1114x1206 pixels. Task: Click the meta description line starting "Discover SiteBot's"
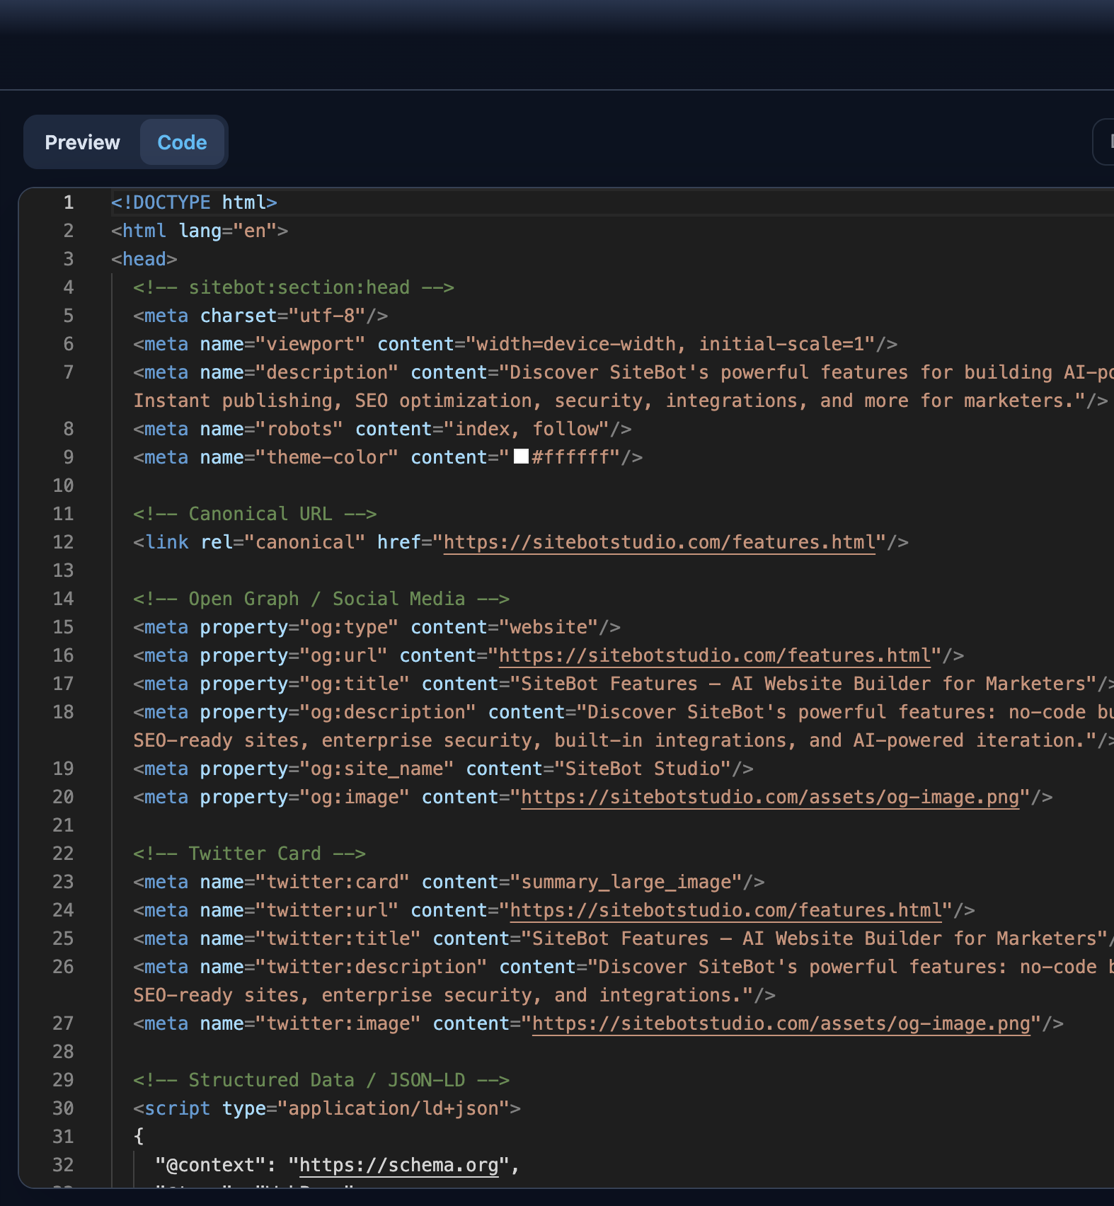pos(624,386)
